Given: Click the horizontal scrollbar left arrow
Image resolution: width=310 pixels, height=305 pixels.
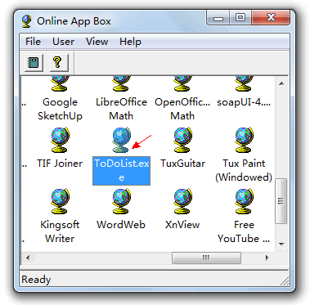Looking at the screenshot, I should click(28, 258).
